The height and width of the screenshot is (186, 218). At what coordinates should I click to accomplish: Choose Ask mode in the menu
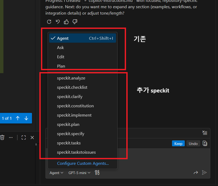pos(82,47)
